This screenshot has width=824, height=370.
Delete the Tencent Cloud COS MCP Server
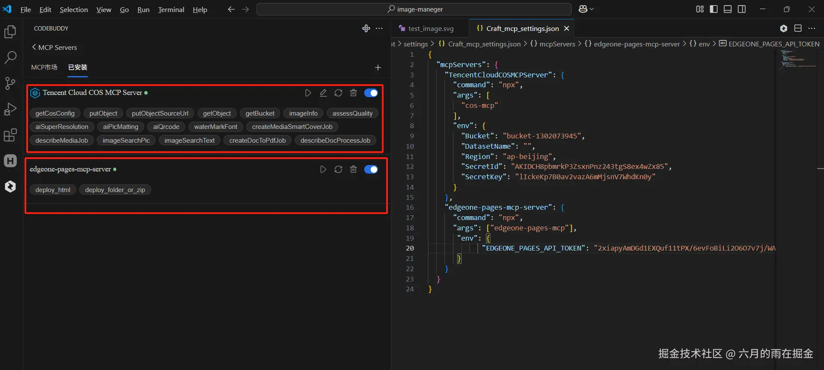[353, 93]
